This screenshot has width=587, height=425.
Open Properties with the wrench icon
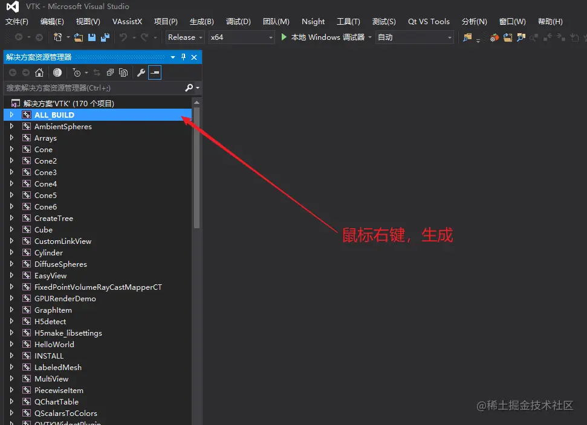click(141, 72)
